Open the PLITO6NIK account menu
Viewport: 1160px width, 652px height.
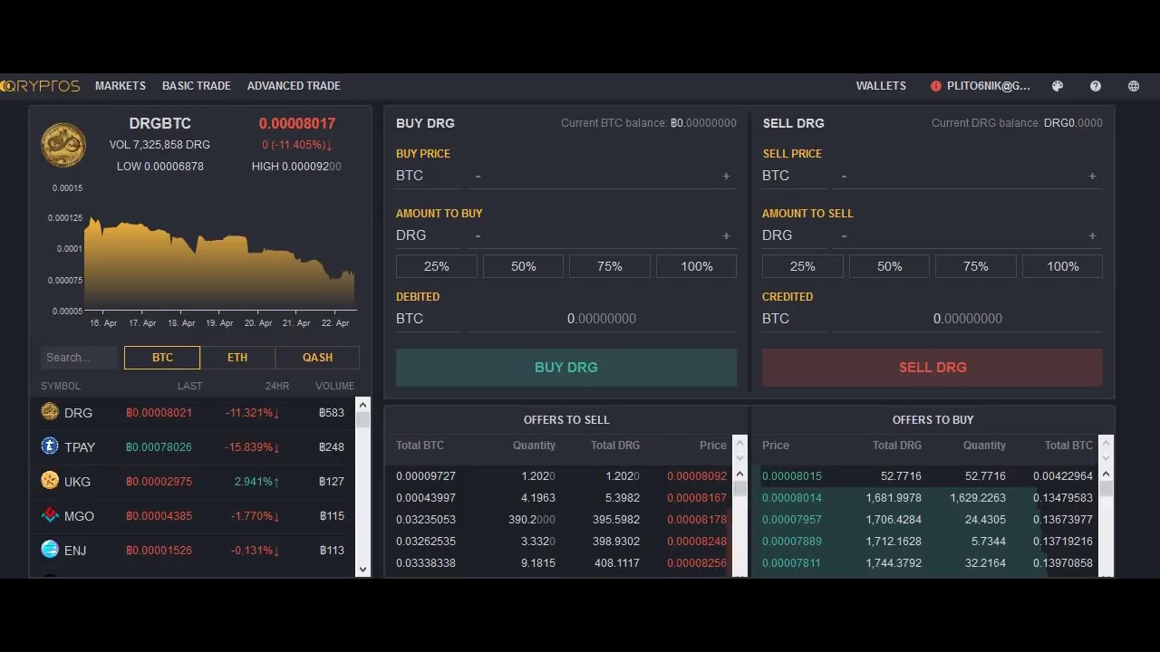tap(989, 86)
